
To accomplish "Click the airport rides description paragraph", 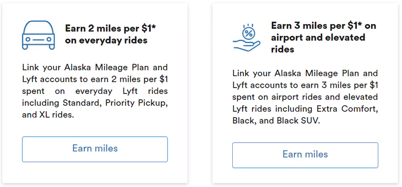I will click(x=305, y=97).
